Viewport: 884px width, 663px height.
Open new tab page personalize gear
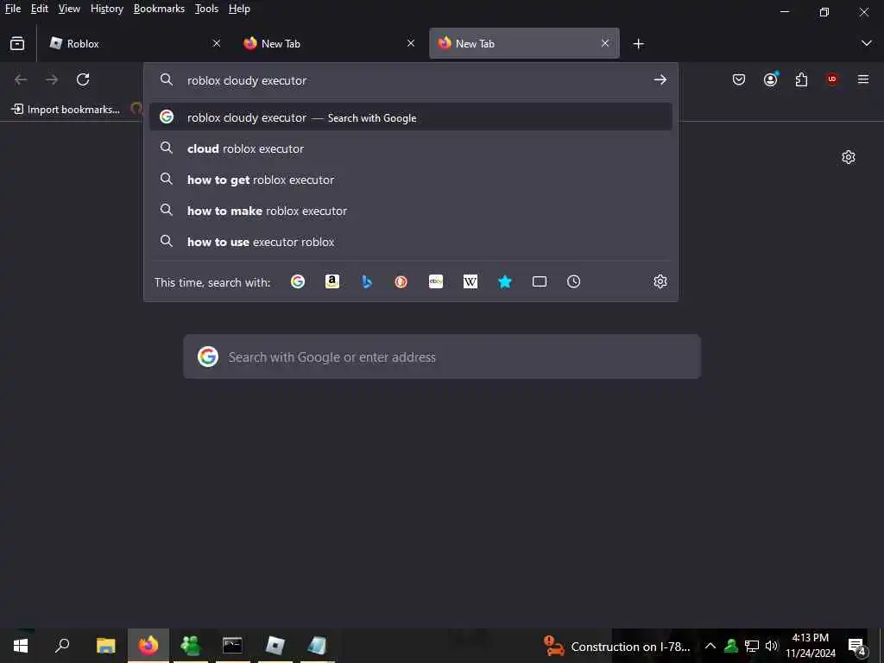(849, 157)
